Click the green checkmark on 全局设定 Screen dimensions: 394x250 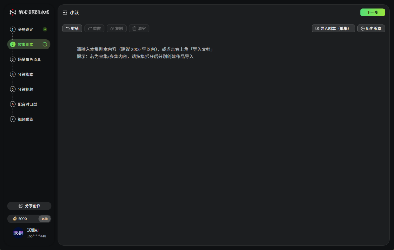(45, 30)
